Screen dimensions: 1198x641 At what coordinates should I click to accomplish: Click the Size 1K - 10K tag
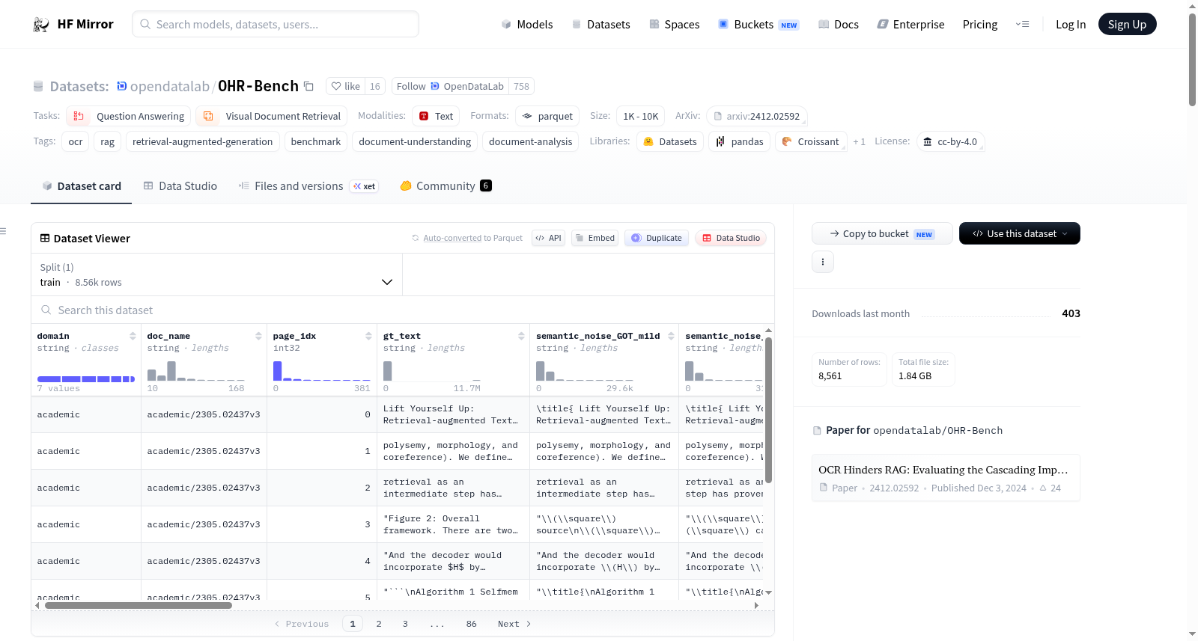pos(640,116)
